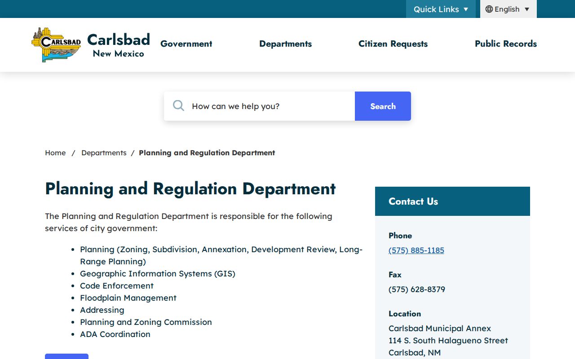Click the Carlsbad New Mexico site title
The width and height of the screenshot is (575, 359).
pyautogui.click(x=119, y=45)
